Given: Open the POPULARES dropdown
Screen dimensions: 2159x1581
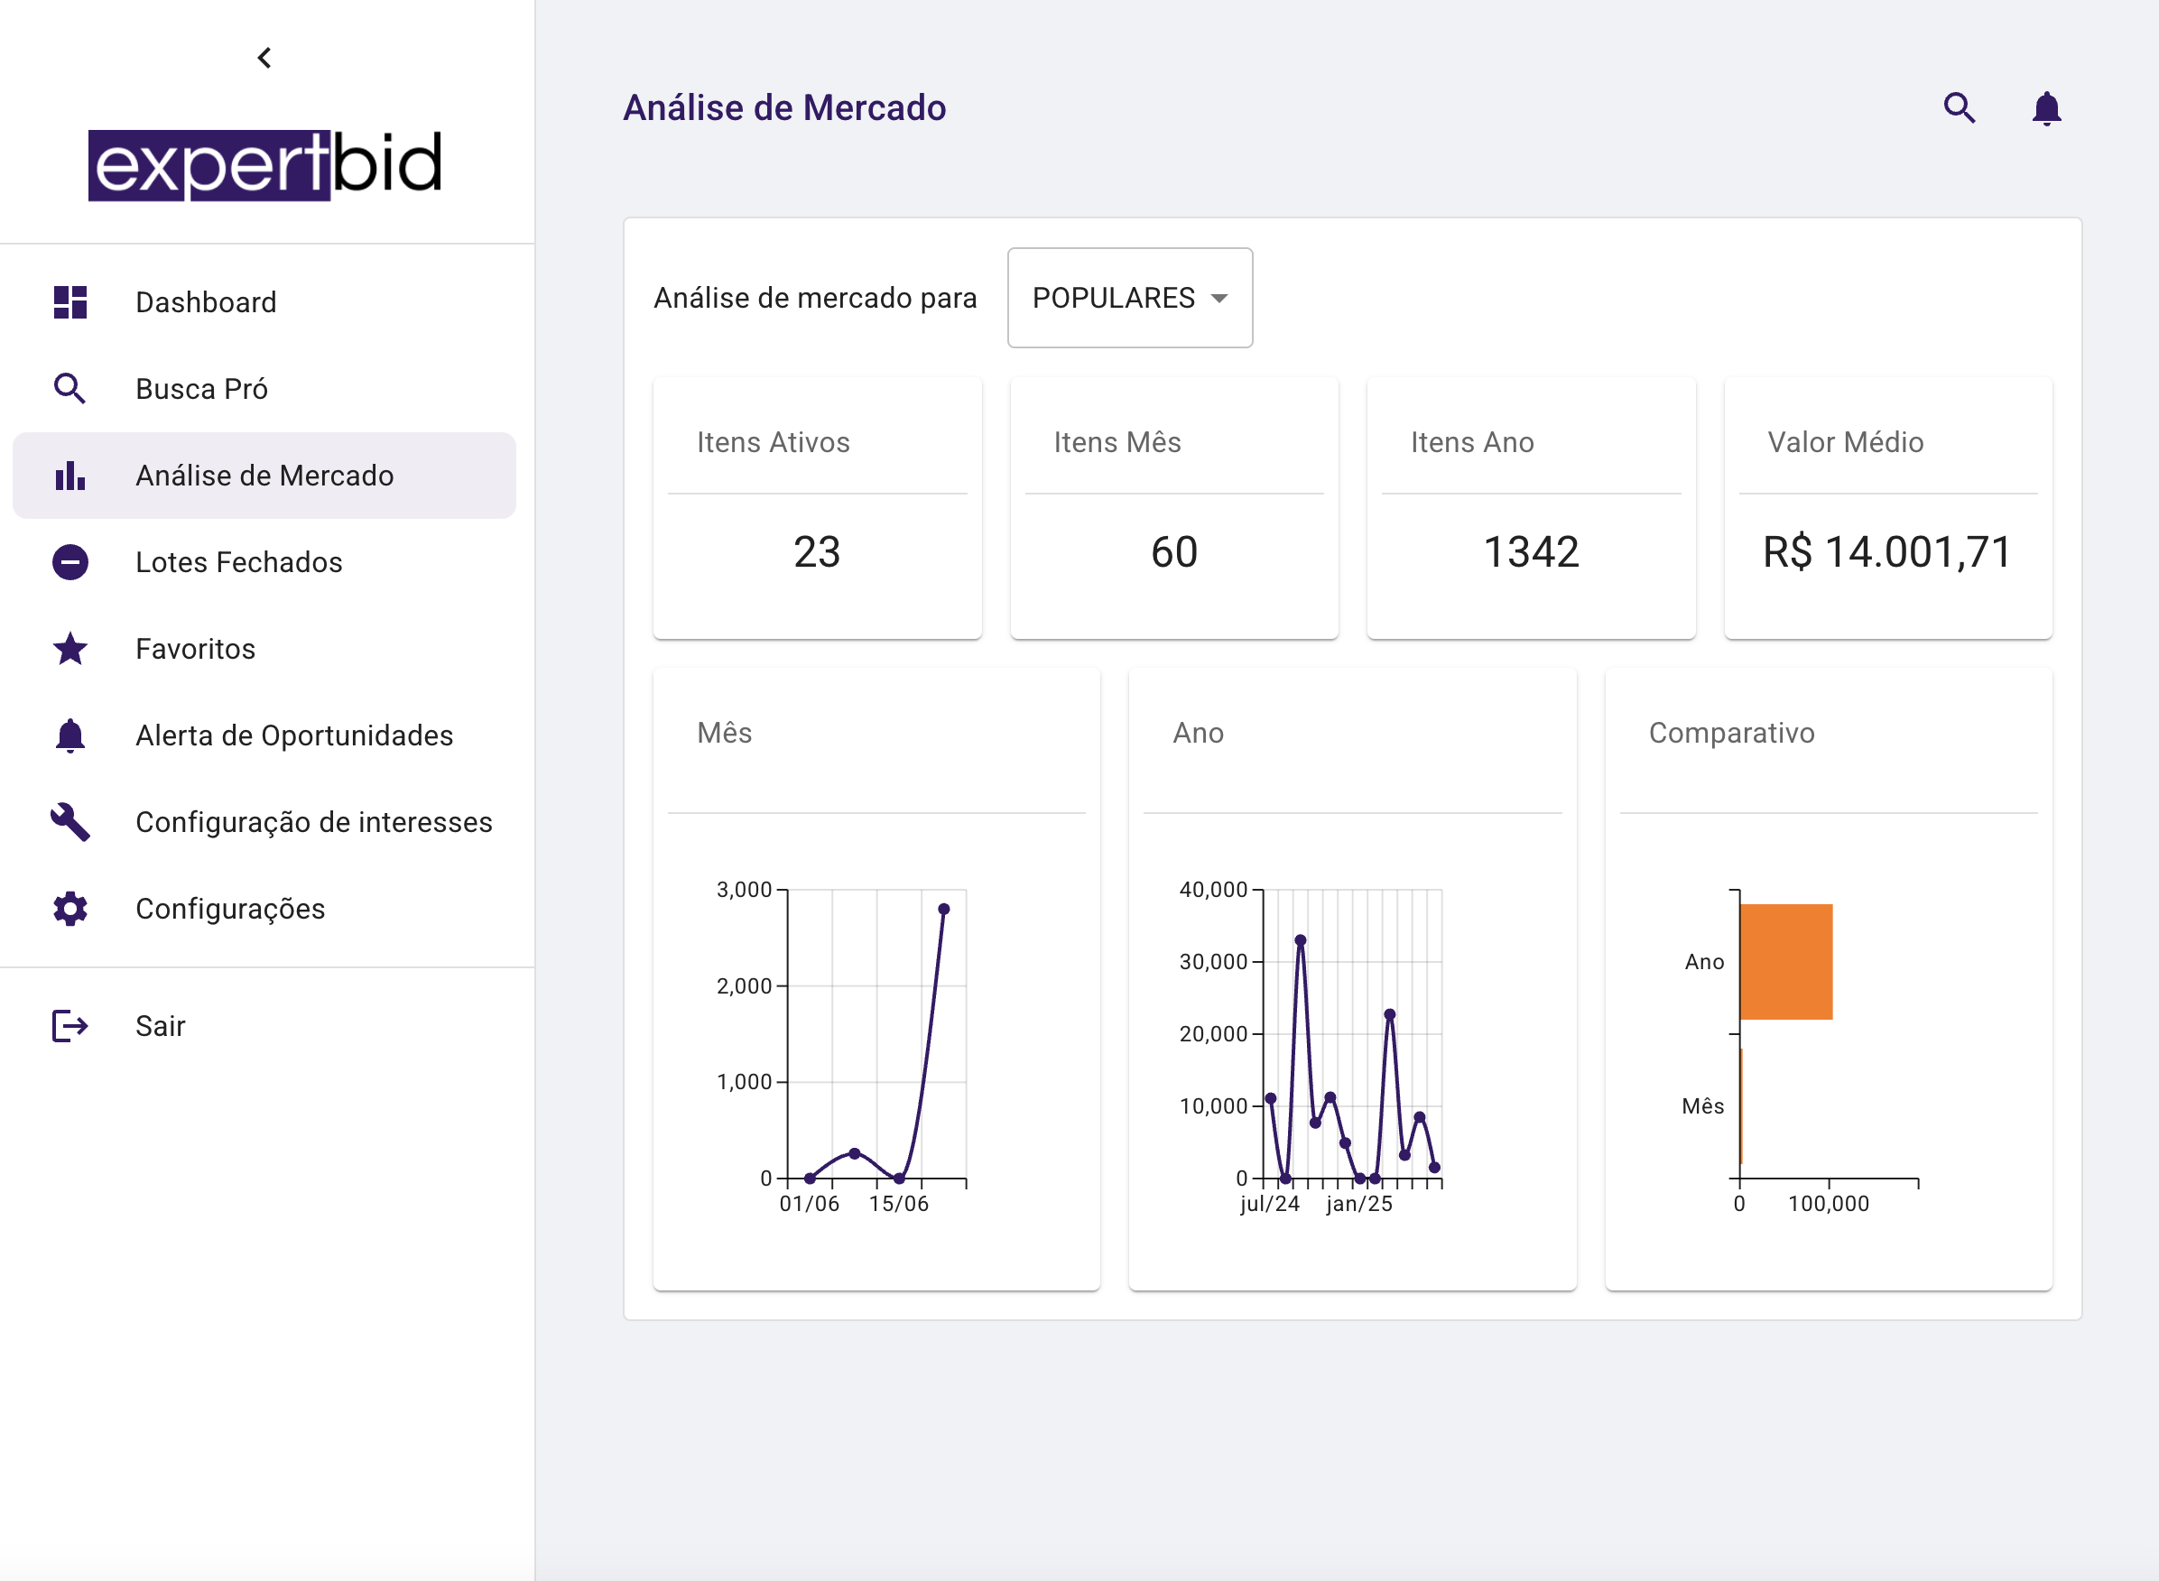Looking at the screenshot, I should [1129, 298].
